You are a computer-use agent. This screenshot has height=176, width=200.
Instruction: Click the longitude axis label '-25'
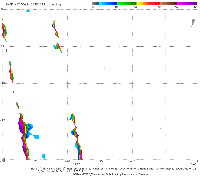coord(35,161)
